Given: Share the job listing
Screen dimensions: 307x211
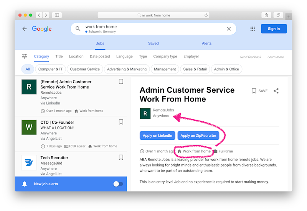Looking at the screenshot, I should point(276,91).
